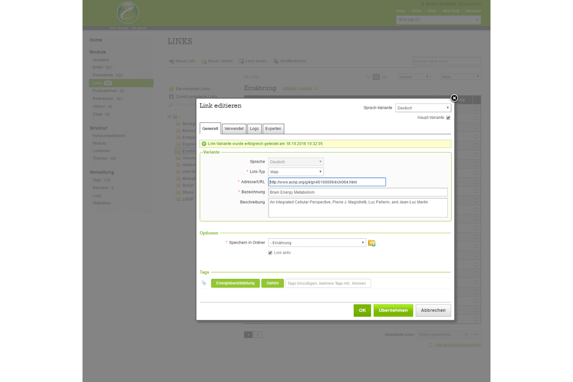This screenshot has height=382, width=573.
Task: Close the Link editieren dialog with X icon
Action: point(454,98)
